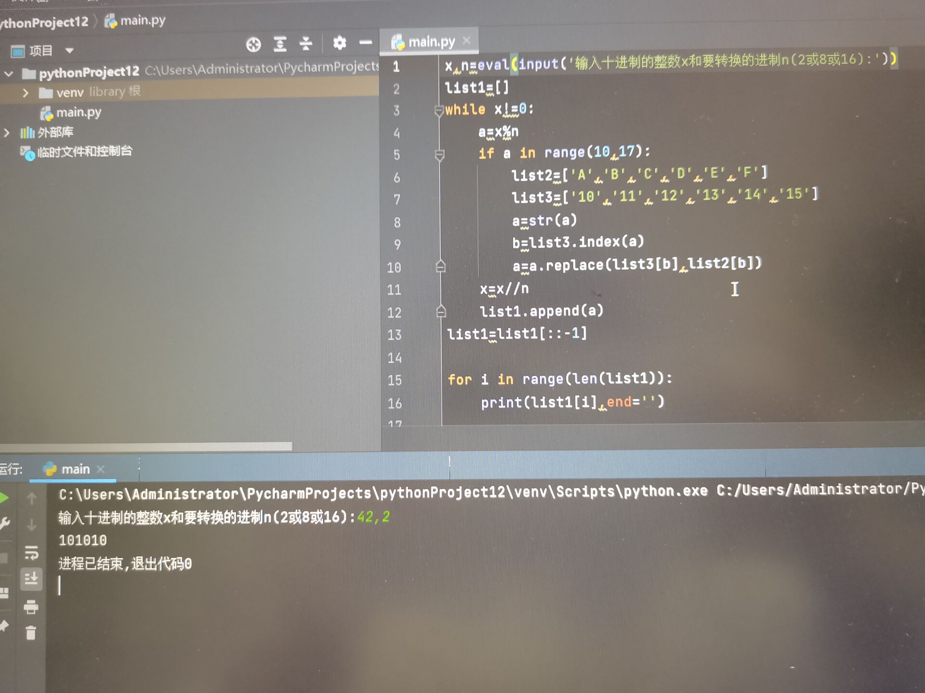Click the collapse all icon in project toolbar

(306, 44)
